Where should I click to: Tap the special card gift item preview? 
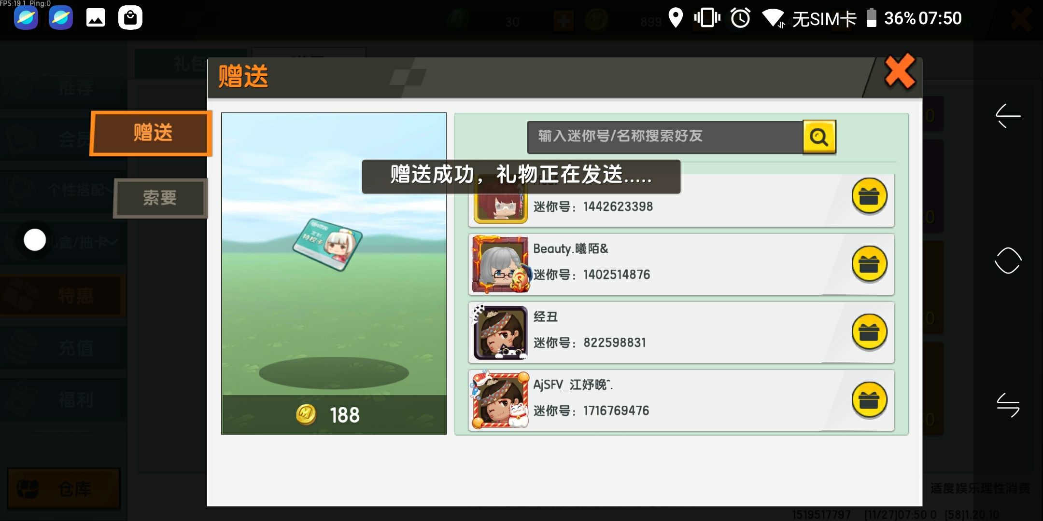click(327, 244)
